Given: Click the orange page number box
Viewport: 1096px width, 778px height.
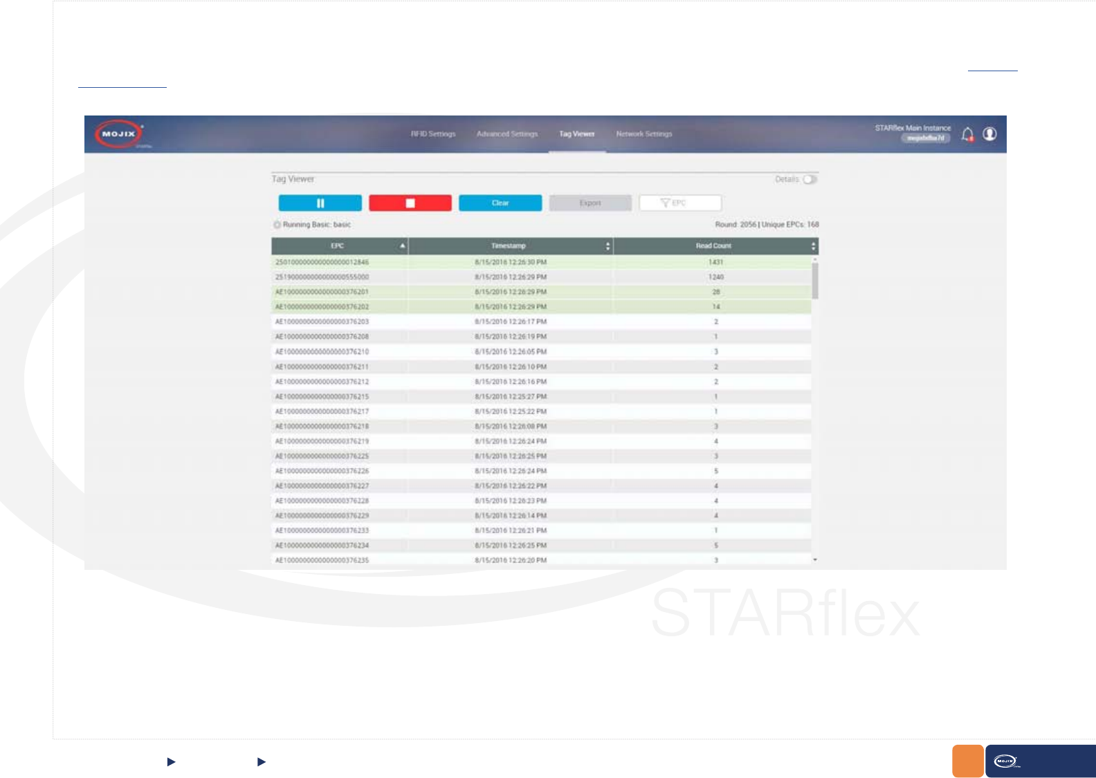Looking at the screenshot, I should (x=968, y=761).
